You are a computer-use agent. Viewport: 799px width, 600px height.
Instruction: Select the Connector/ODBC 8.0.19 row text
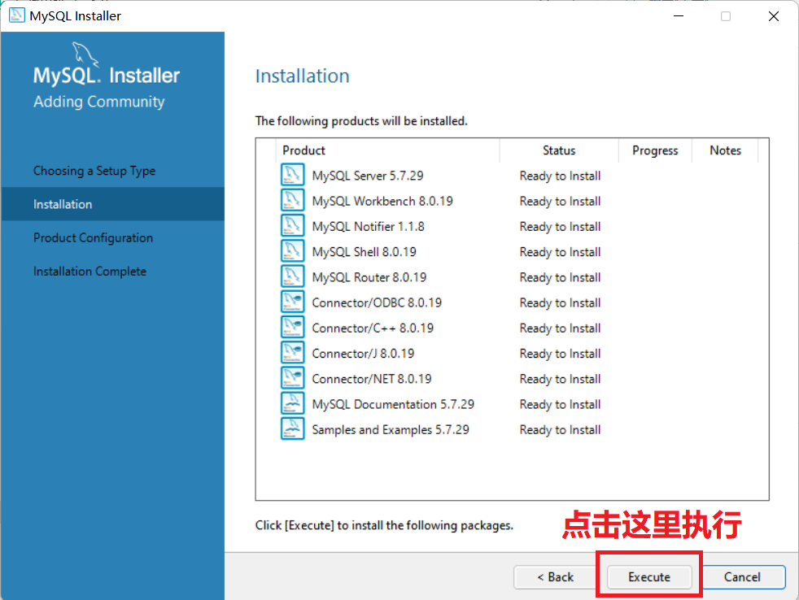pos(377,302)
